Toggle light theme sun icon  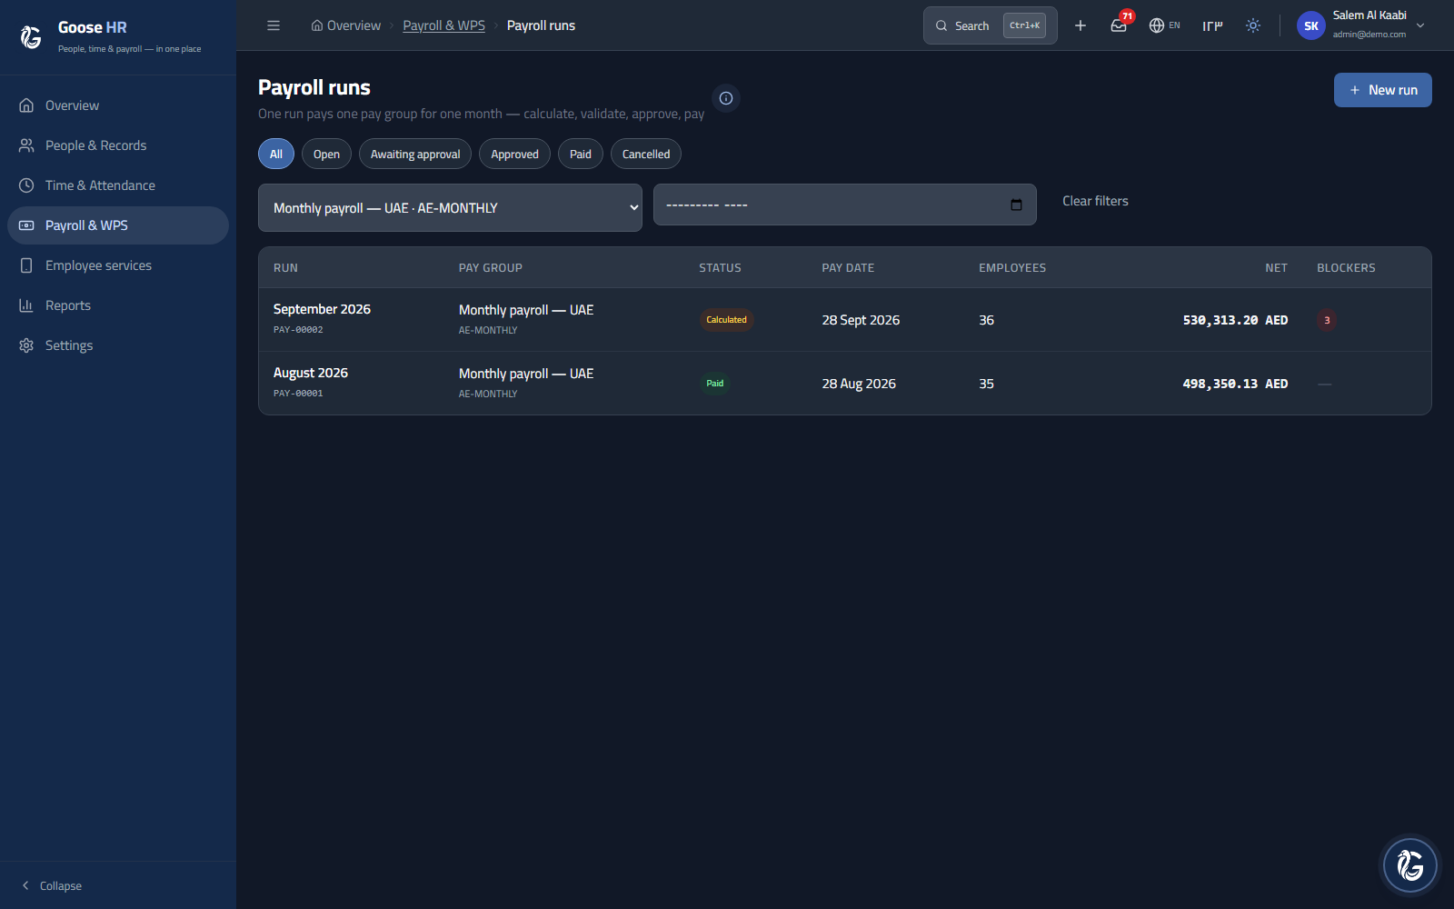click(x=1253, y=25)
